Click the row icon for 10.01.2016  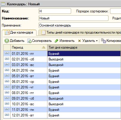[x=7, y=103]
